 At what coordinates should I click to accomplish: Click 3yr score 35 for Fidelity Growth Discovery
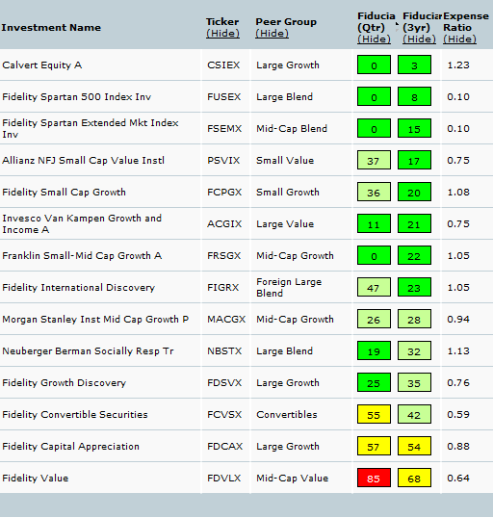coord(414,382)
